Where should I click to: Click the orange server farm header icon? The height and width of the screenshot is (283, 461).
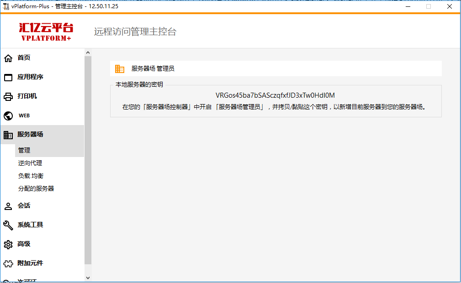coord(120,68)
